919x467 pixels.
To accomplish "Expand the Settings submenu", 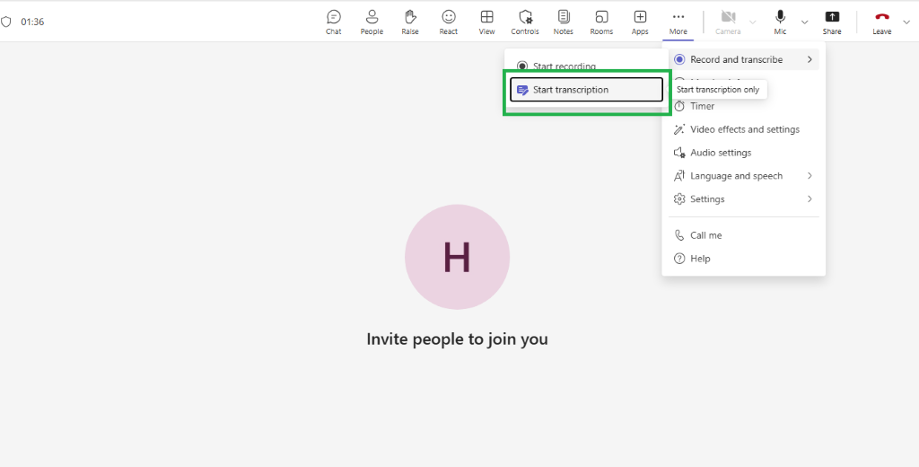I will (743, 198).
